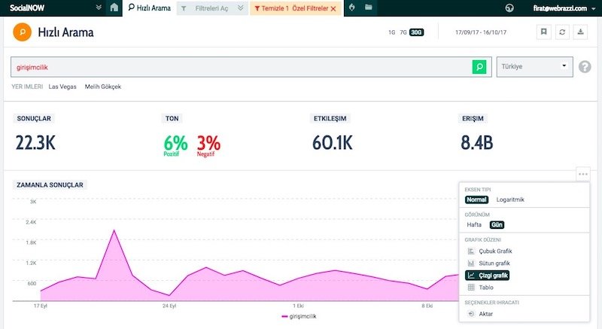Open the Türkiye country dropdown
The height and width of the screenshot is (329, 602).
(x=534, y=66)
